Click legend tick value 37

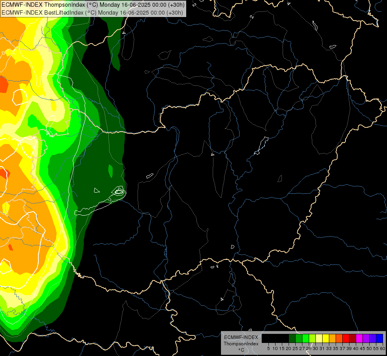[x=342, y=348]
